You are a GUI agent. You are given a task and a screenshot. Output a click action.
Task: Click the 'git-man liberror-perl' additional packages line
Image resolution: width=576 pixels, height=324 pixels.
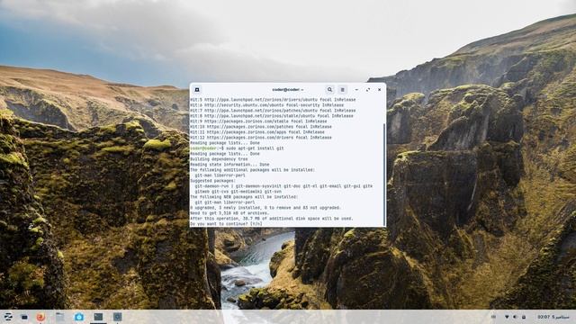[220, 175]
